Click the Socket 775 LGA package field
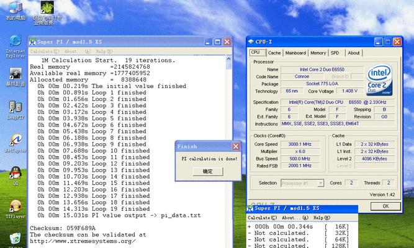The image size is (414, 248). [322, 84]
